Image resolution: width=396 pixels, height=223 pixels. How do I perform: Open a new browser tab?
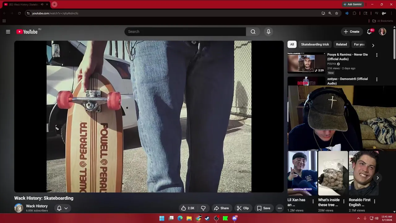click(54, 4)
